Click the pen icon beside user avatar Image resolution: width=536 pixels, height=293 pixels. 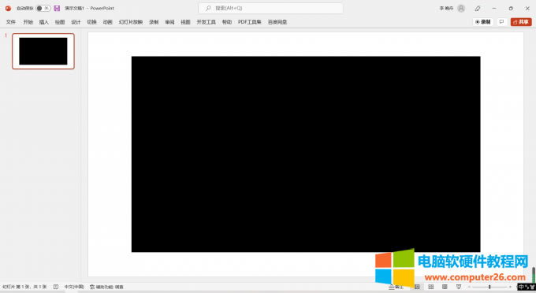coord(478,8)
